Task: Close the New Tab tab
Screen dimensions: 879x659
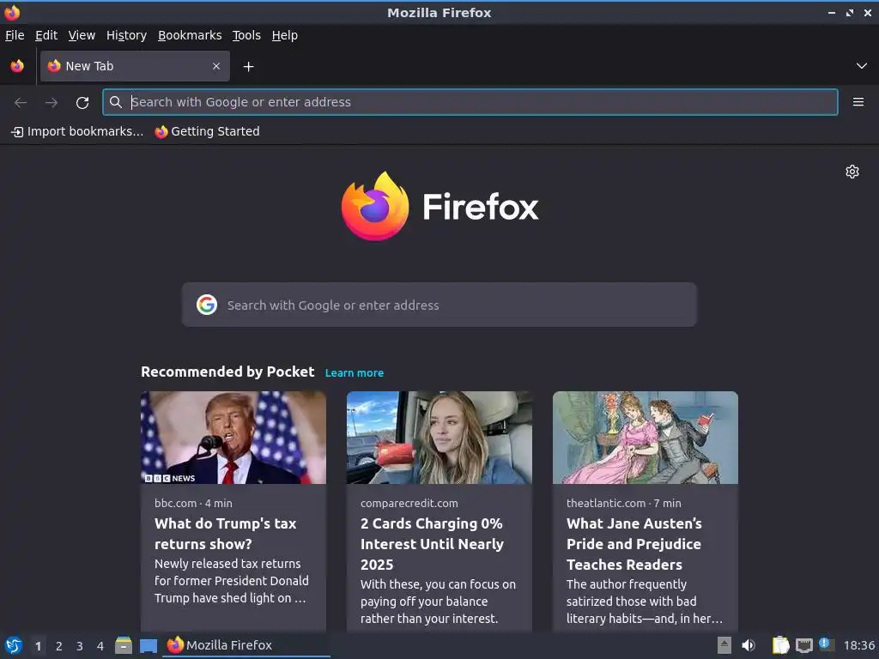Action: (x=216, y=66)
